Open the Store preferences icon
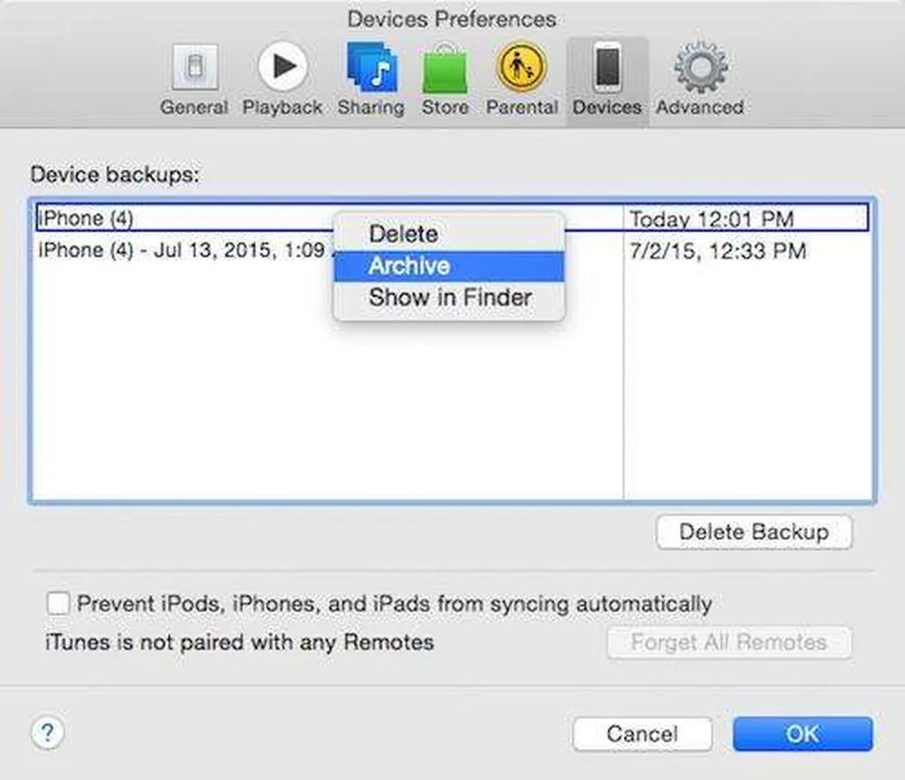Image resolution: width=905 pixels, height=780 pixels. pos(445,71)
